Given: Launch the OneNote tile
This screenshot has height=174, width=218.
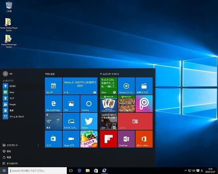Looking at the screenshot, I should point(126,139).
